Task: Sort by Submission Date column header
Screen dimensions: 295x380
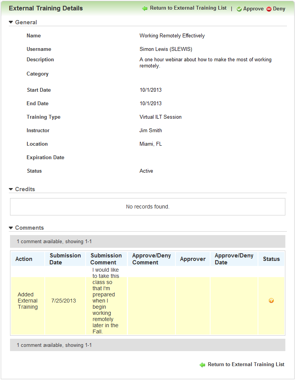Action: click(x=65, y=259)
